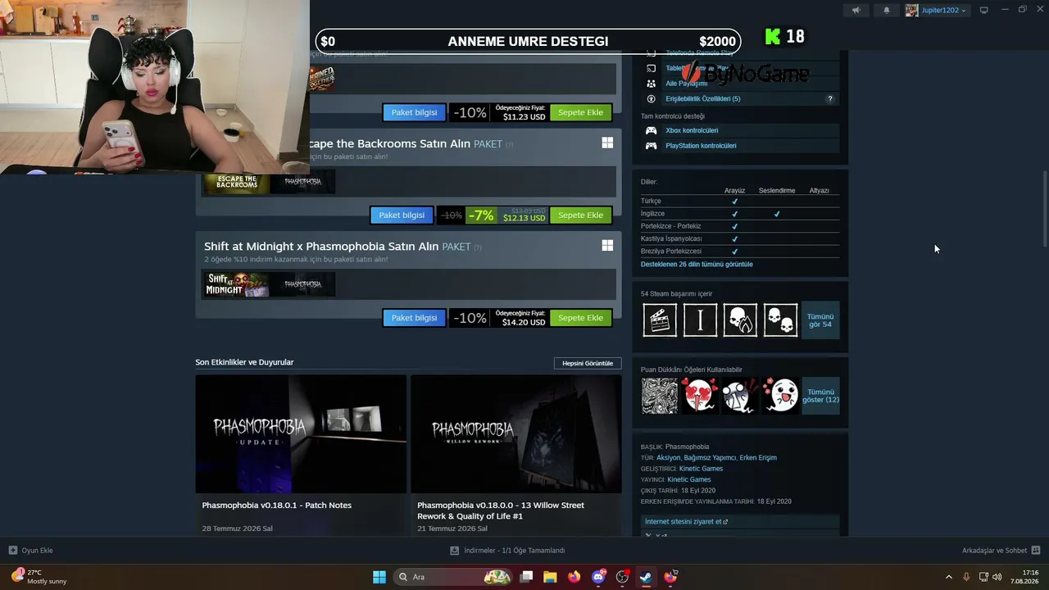Open Phasmophobia v0.18.0.1 Patch Notes image
1049x590 pixels.
point(301,434)
